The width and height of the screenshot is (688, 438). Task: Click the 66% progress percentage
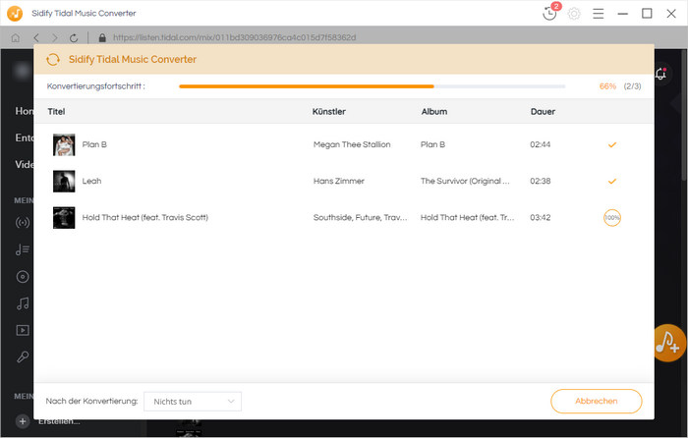click(607, 86)
